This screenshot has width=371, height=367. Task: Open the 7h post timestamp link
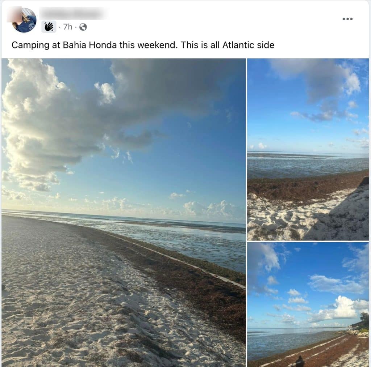click(68, 27)
